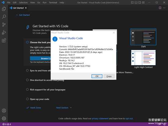Close the Get Started tab
This screenshot has width=168, height=126.
(x=26, y=8)
